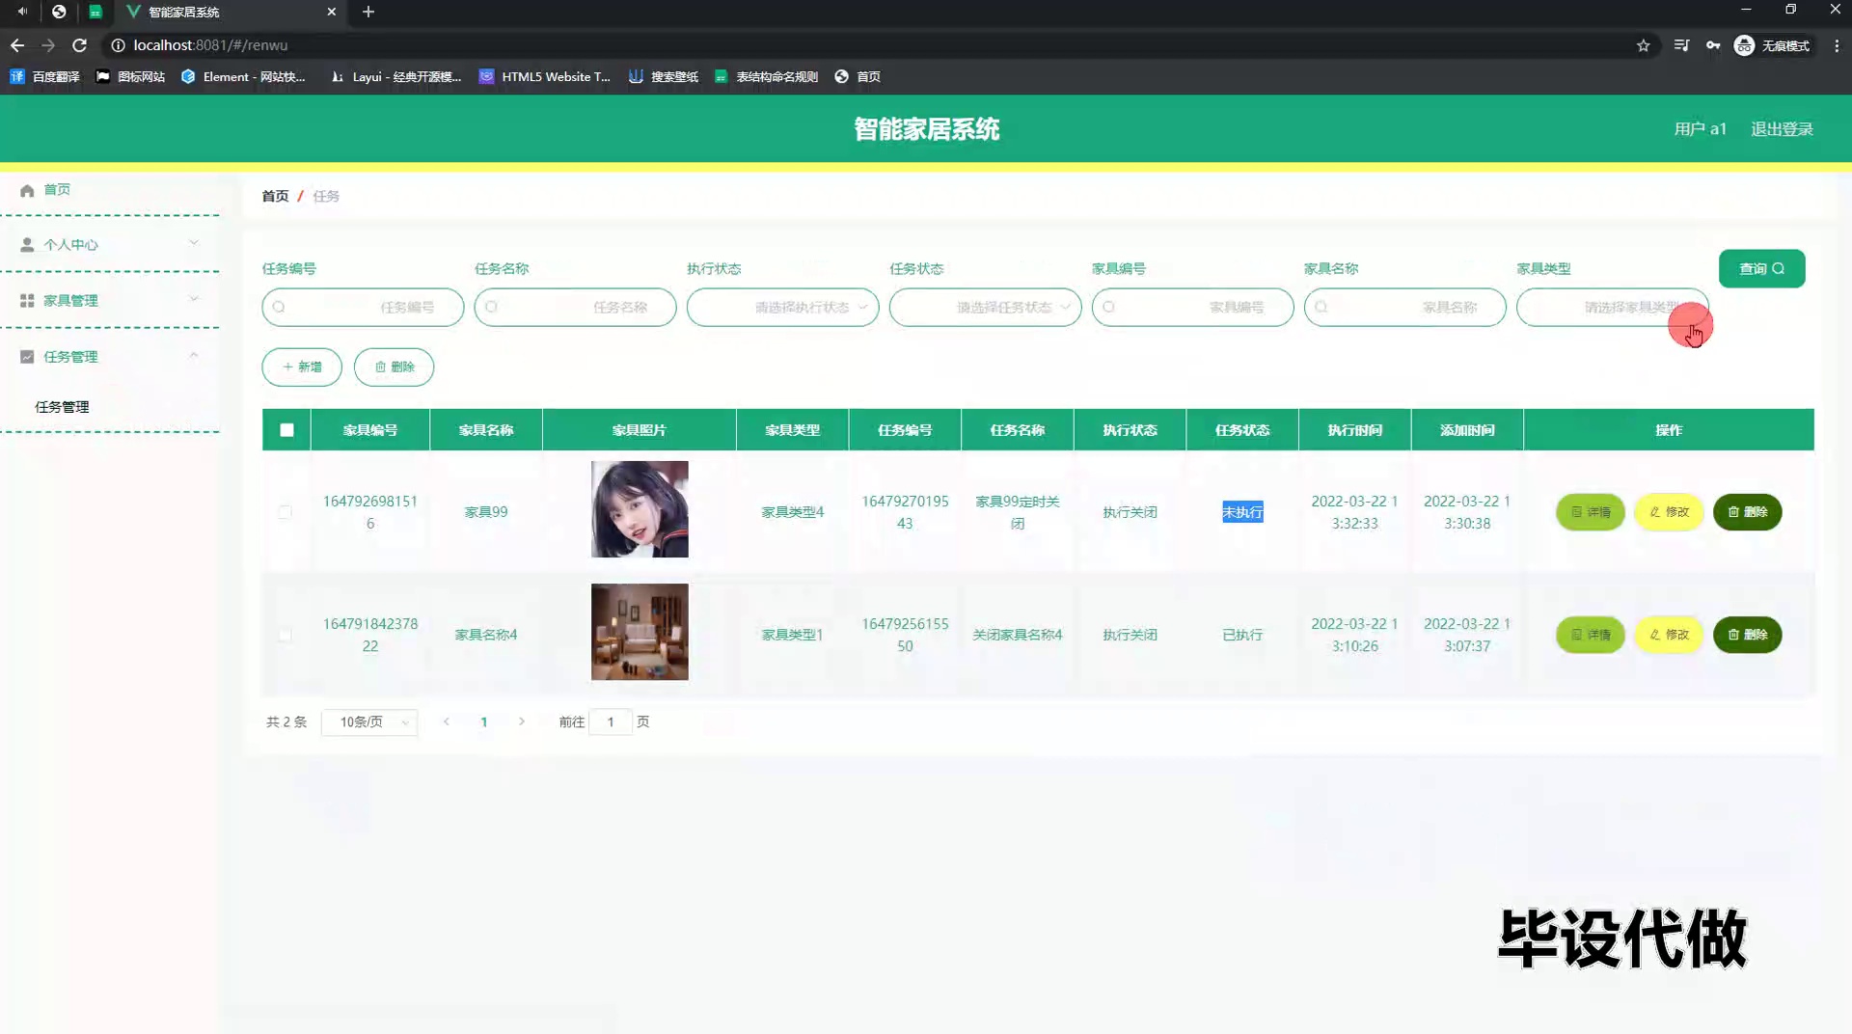Viewport: 1852px width, 1034px height.
Task: Click the 新增 button
Action: [x=302, y=367]
